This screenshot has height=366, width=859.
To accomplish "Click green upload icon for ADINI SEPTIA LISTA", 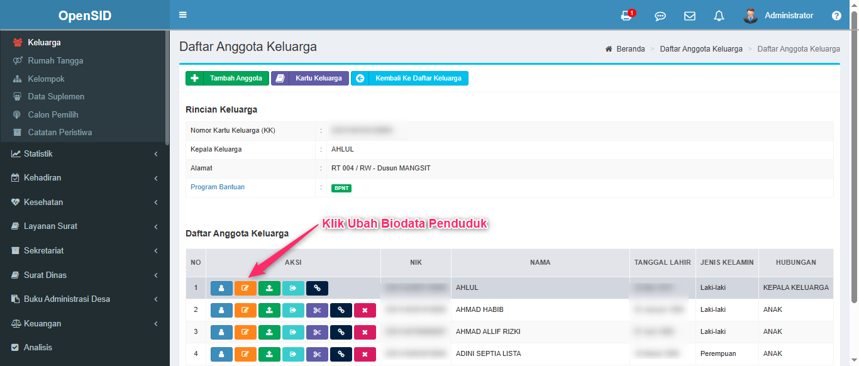I will (269, 354).
